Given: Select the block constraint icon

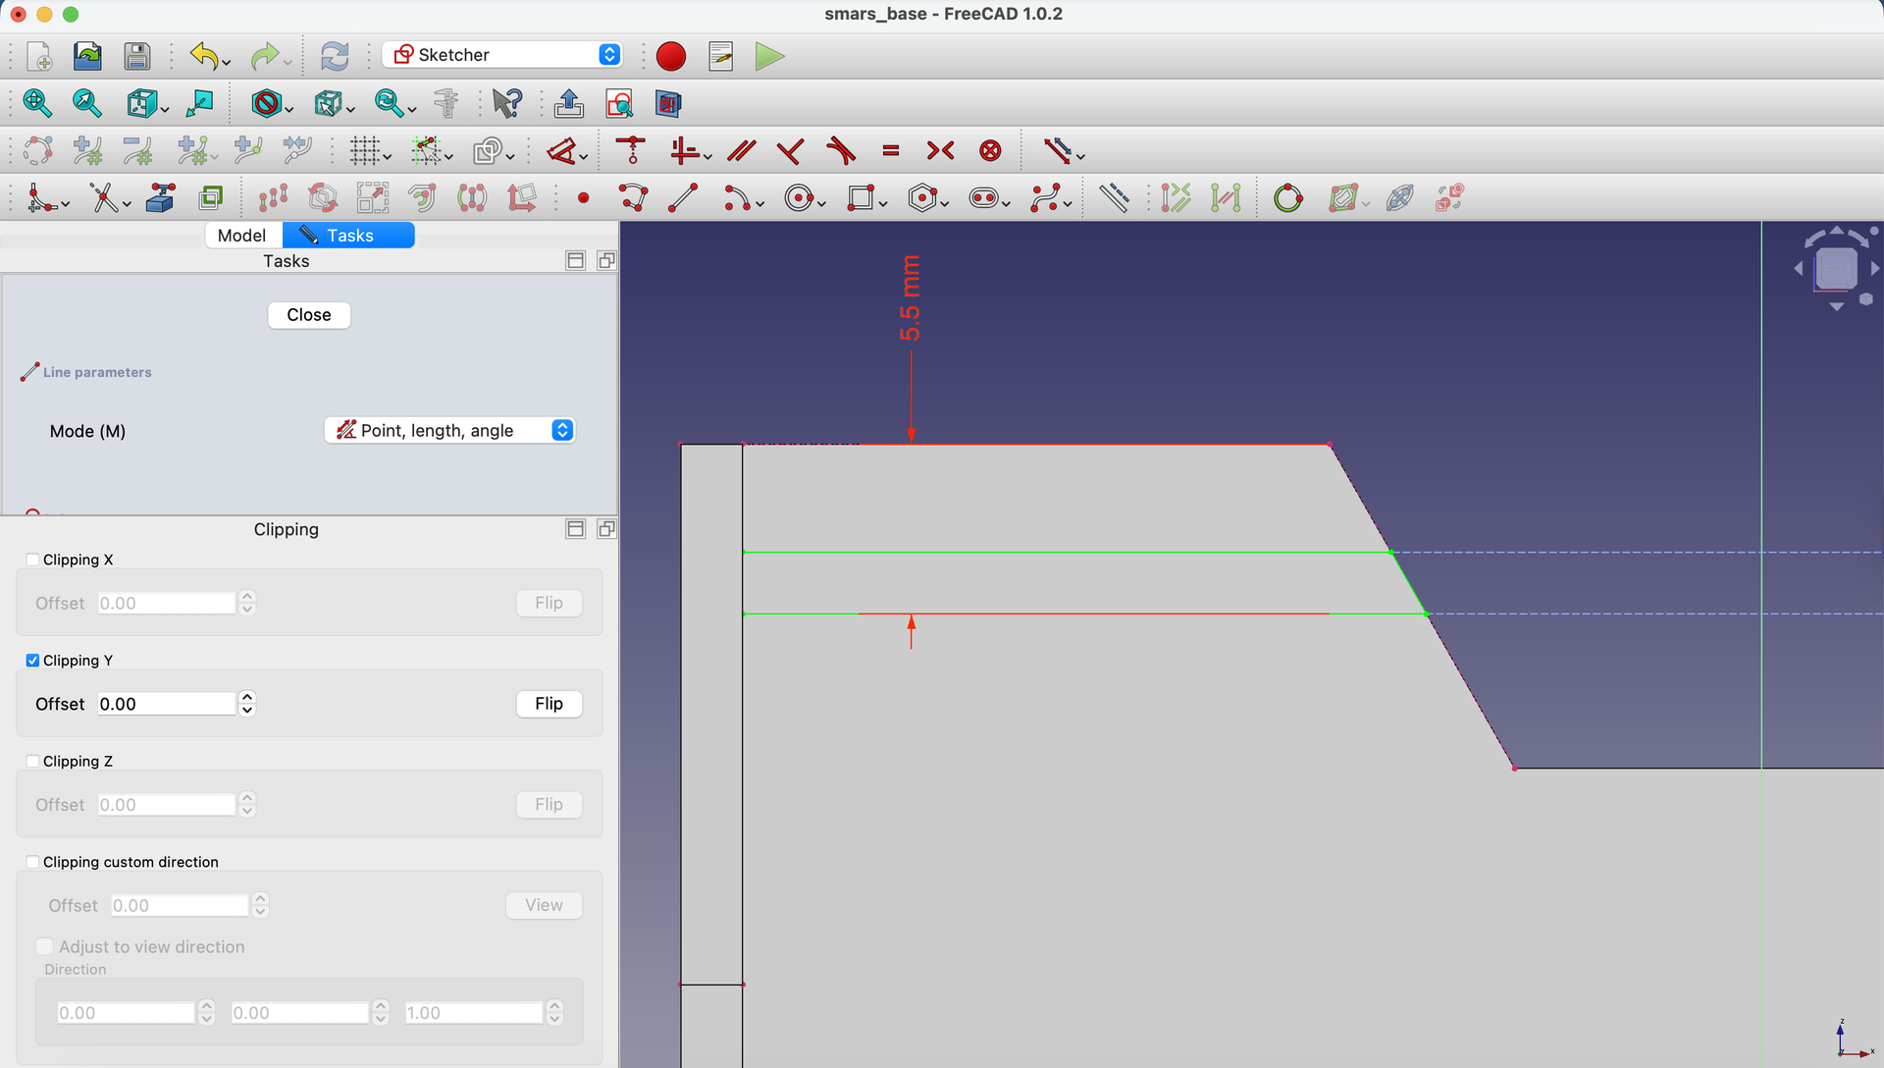Looking at the screenshot, I should (991, 150).
